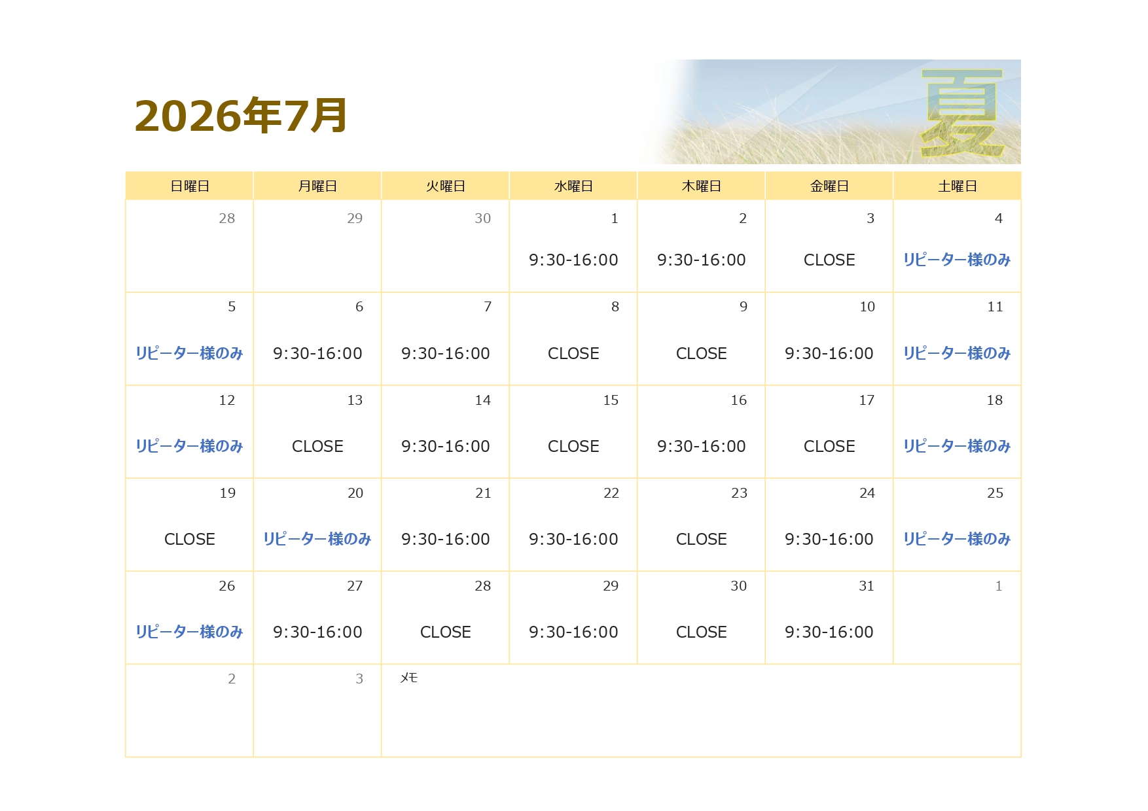This screenshot has height=811, width=1148.
Task: Select date number 22
Action: 611,493
